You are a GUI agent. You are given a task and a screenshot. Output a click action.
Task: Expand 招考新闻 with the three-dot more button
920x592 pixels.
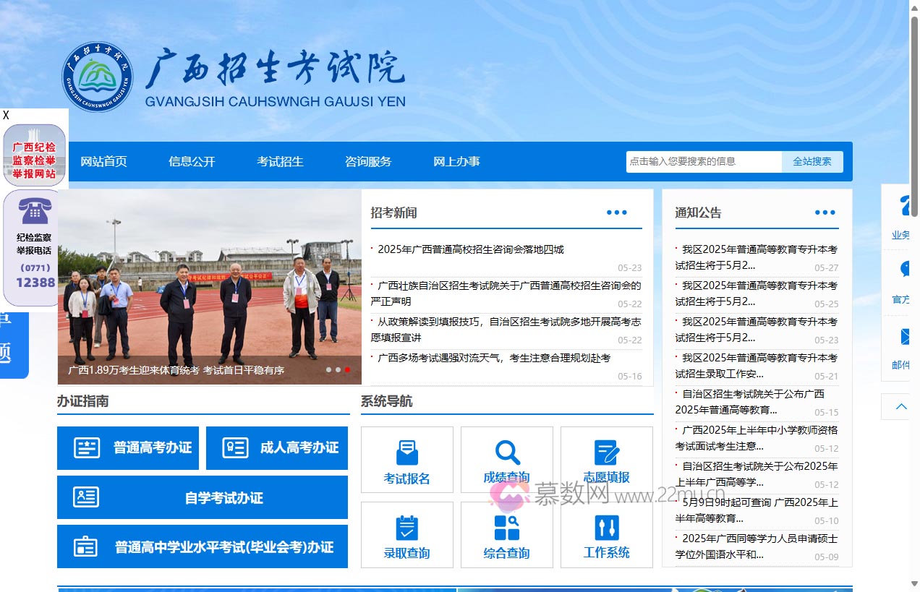click(616, 213)
